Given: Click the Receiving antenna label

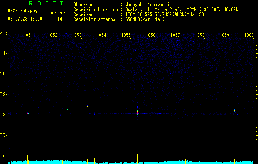Looking at the screenshot, I should point(94,19).
